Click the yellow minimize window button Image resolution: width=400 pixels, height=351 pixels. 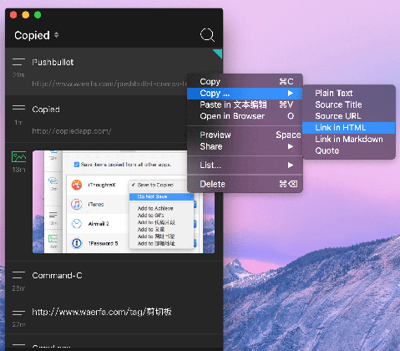pyautogui.click(x=26, y=14)
